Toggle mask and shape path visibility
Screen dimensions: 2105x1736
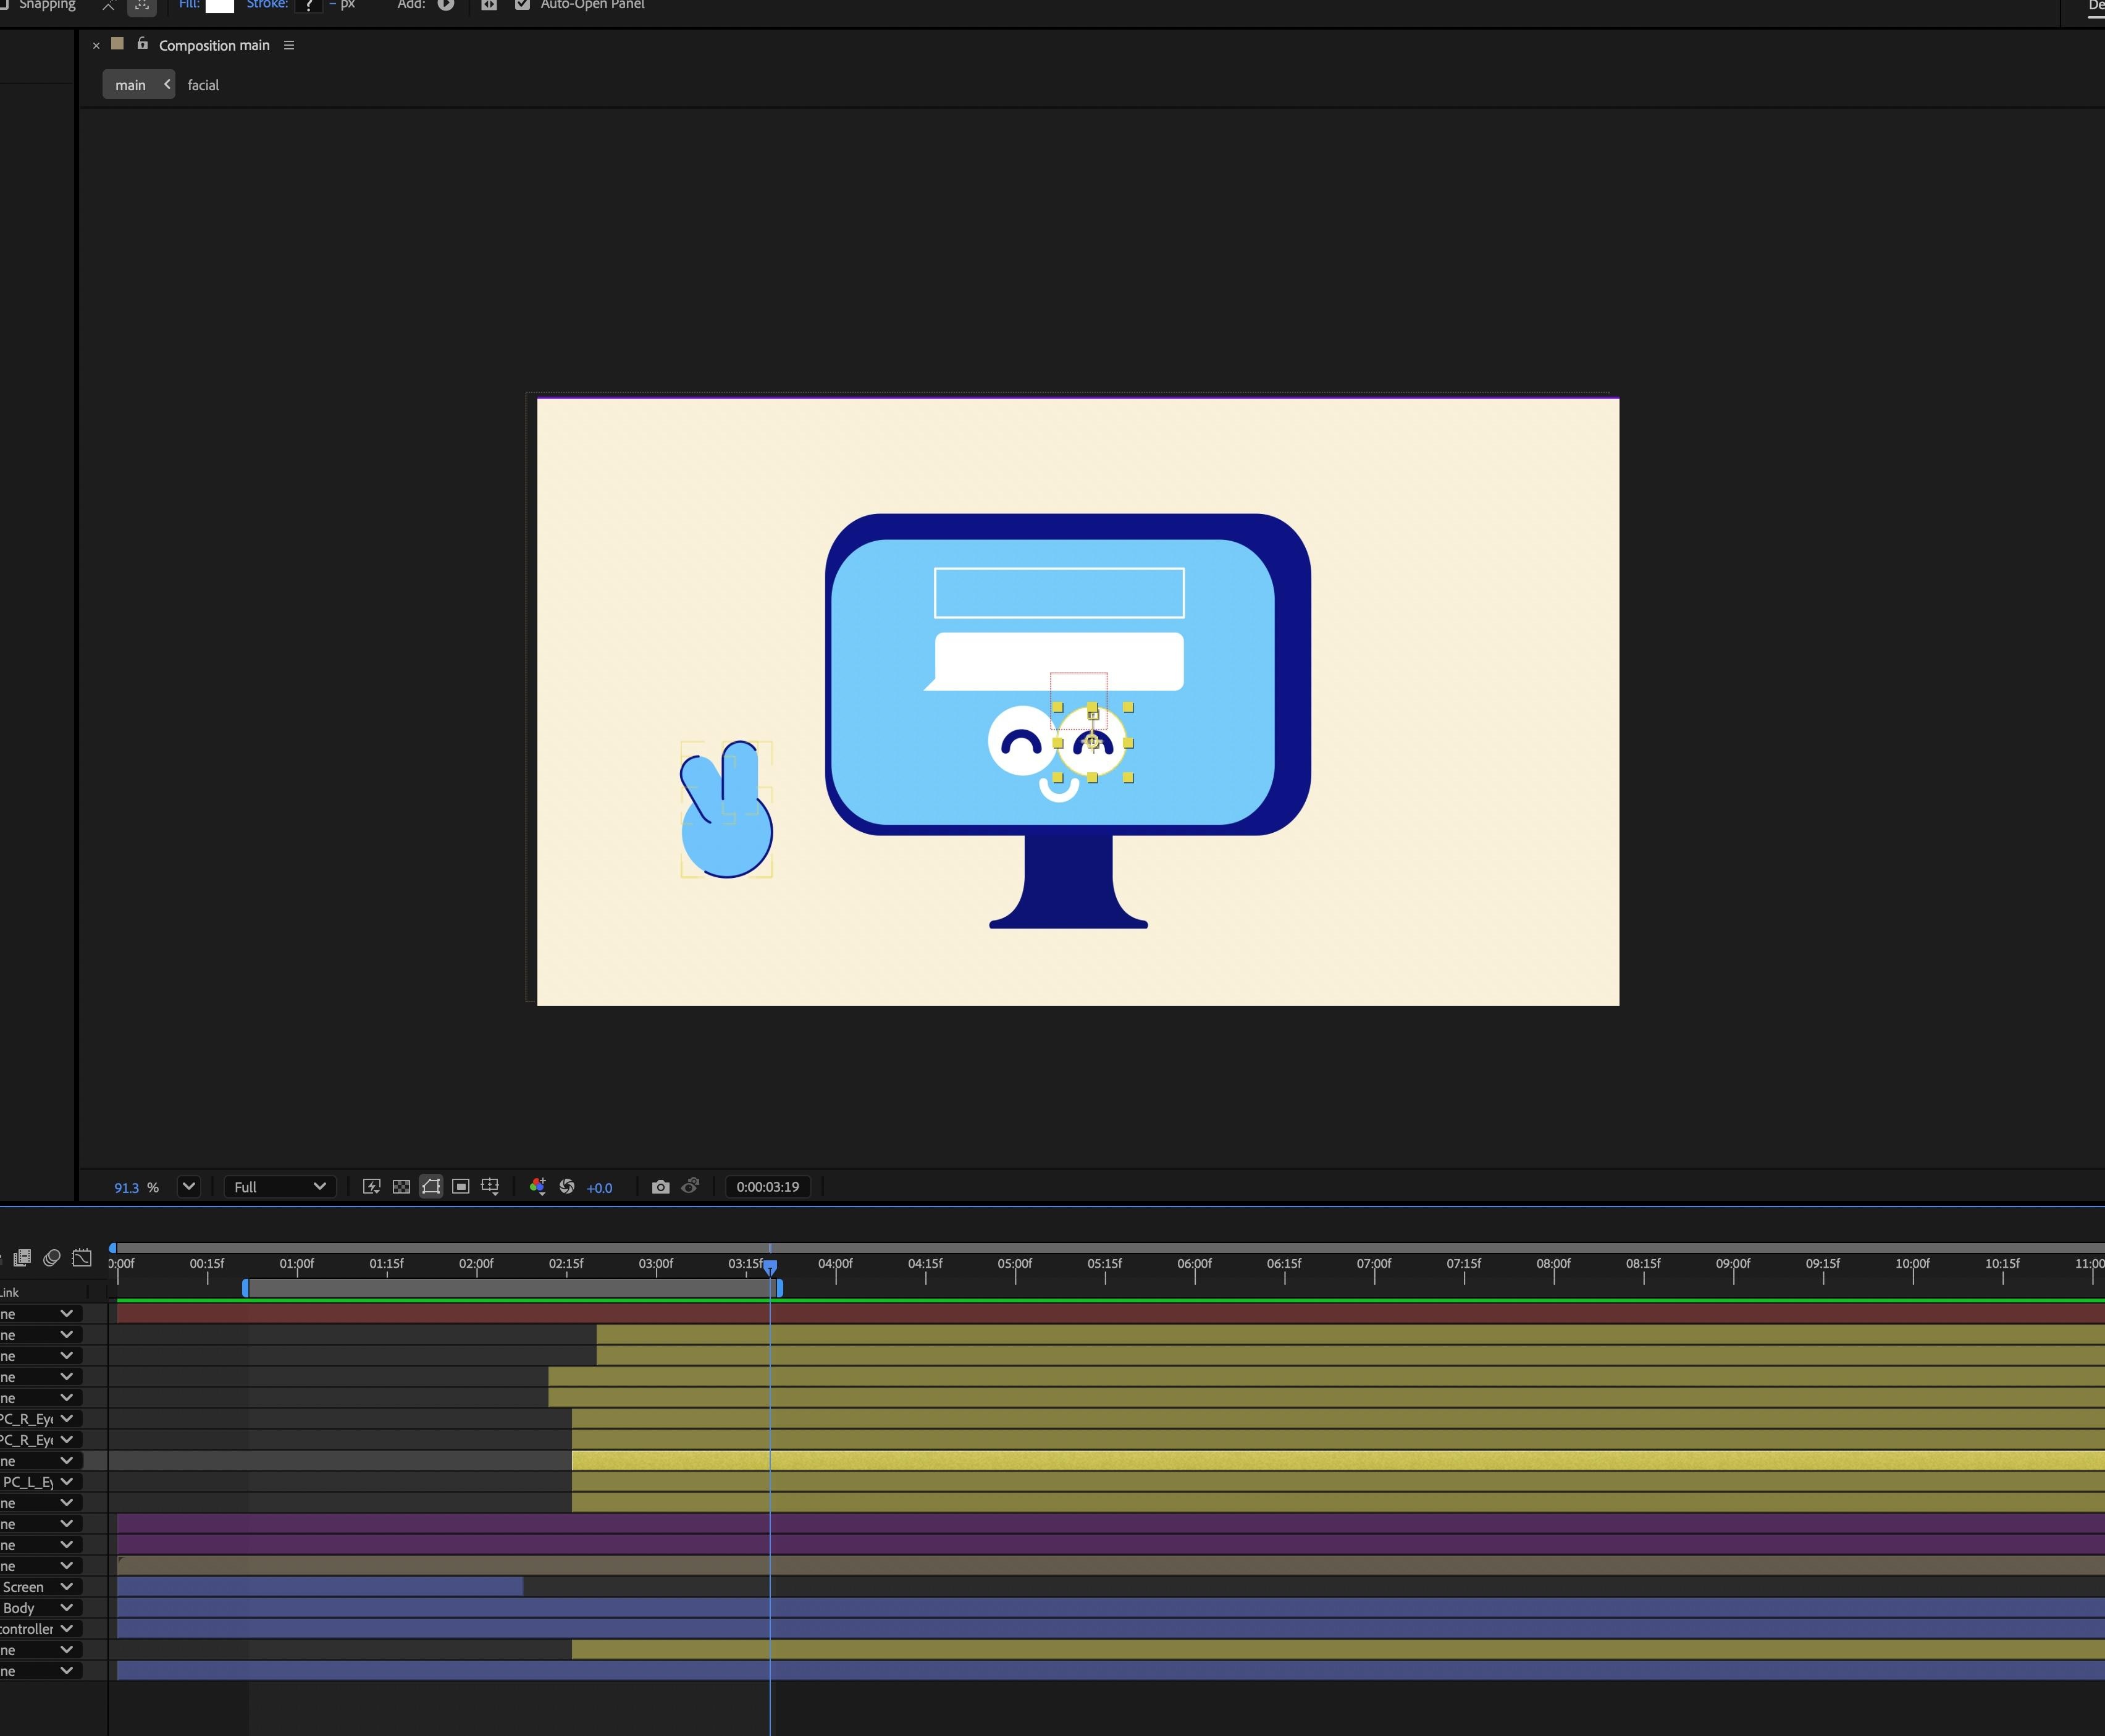pos(431,1186)
